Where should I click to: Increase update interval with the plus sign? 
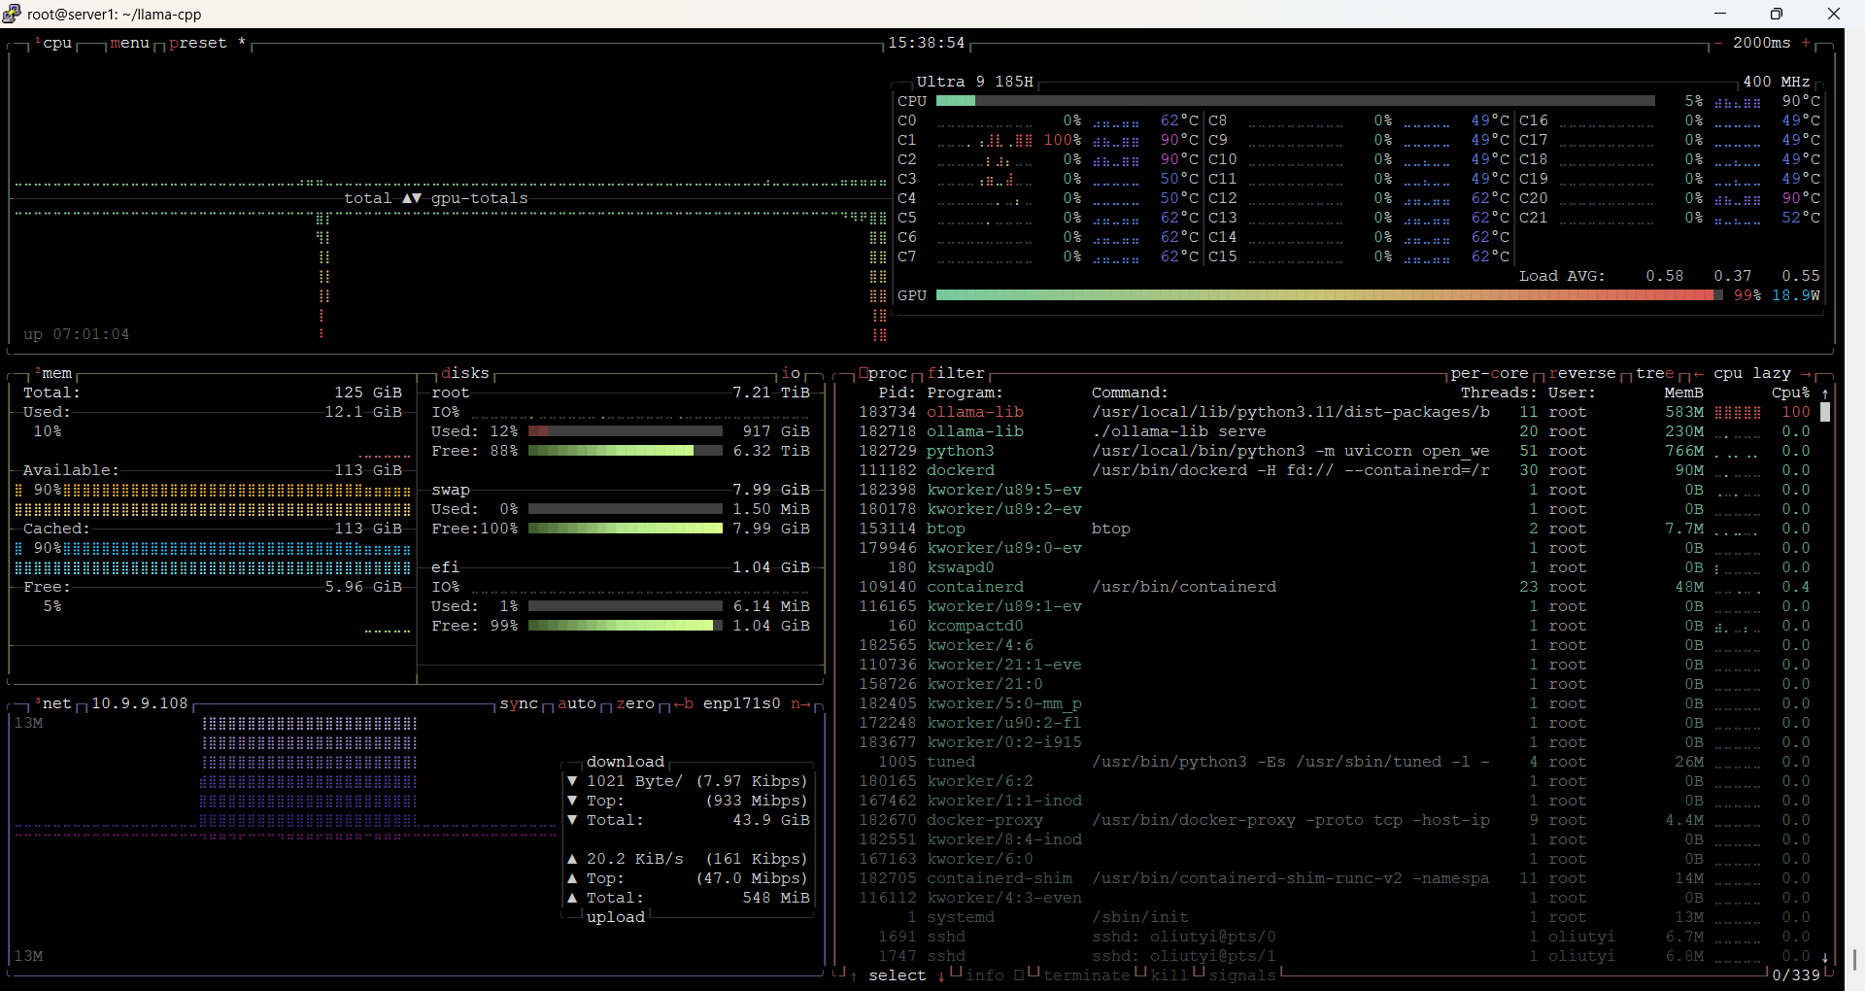click(1806, 43)
